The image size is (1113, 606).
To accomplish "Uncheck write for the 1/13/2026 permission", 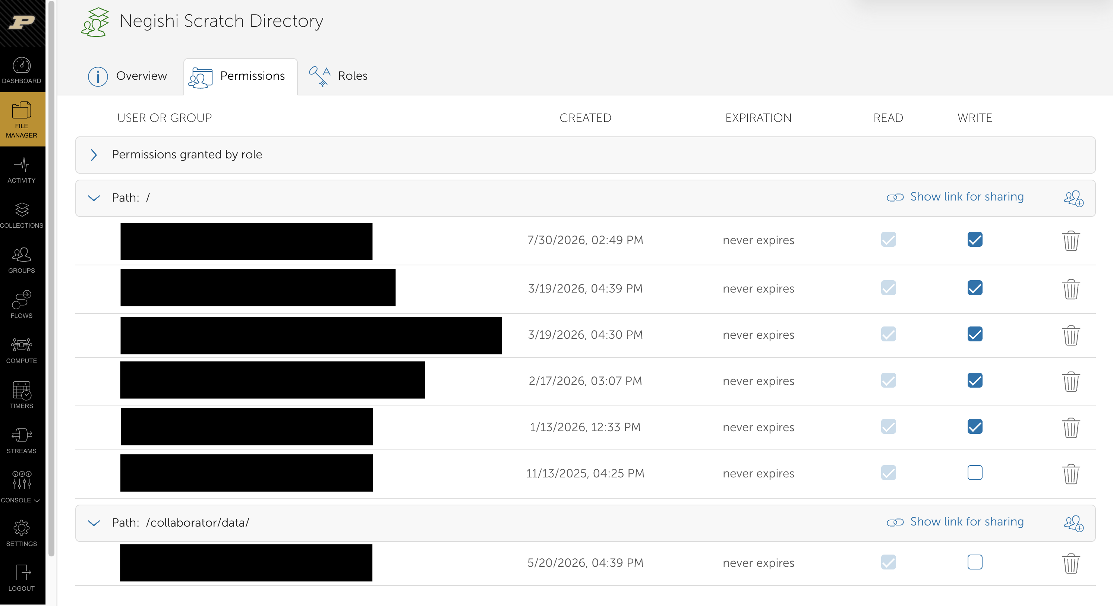I will click(975, 426).
